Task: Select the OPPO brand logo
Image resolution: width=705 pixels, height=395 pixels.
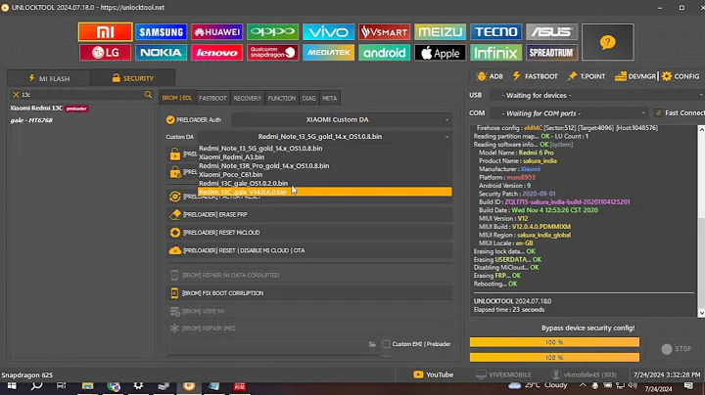Action: click(x=272, y=32)
